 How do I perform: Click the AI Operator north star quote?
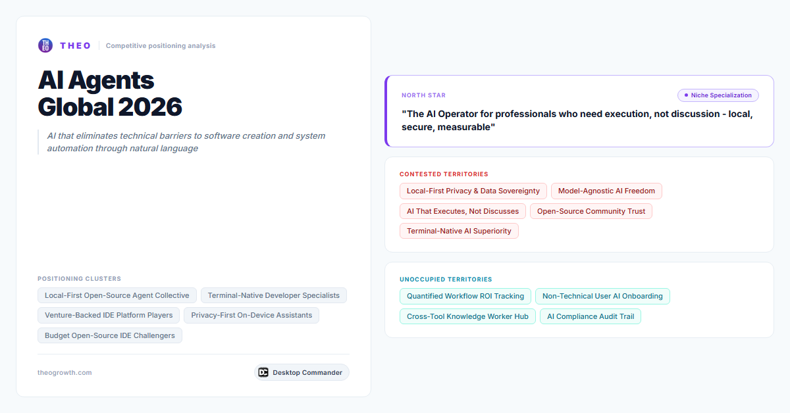[577, 120]
